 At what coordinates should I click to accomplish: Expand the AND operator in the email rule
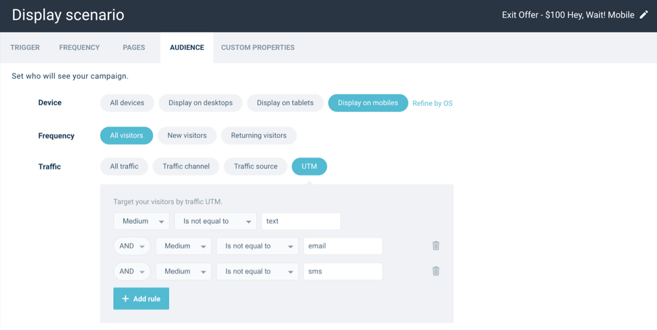coord(132,246)
